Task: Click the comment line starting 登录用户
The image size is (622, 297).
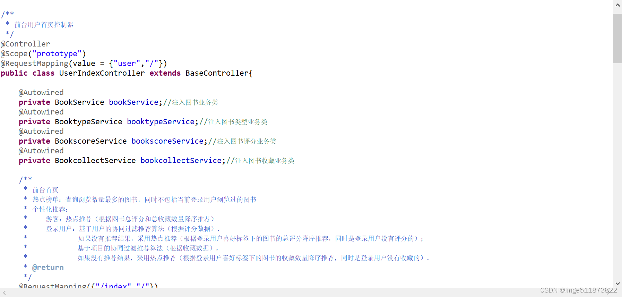Action: point(133,229)
